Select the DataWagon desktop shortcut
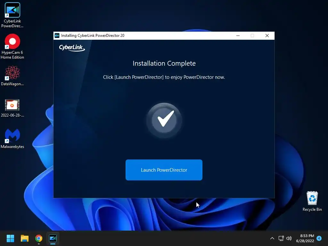The height and width of the screenshot is (246, 328). click(12, 76)
